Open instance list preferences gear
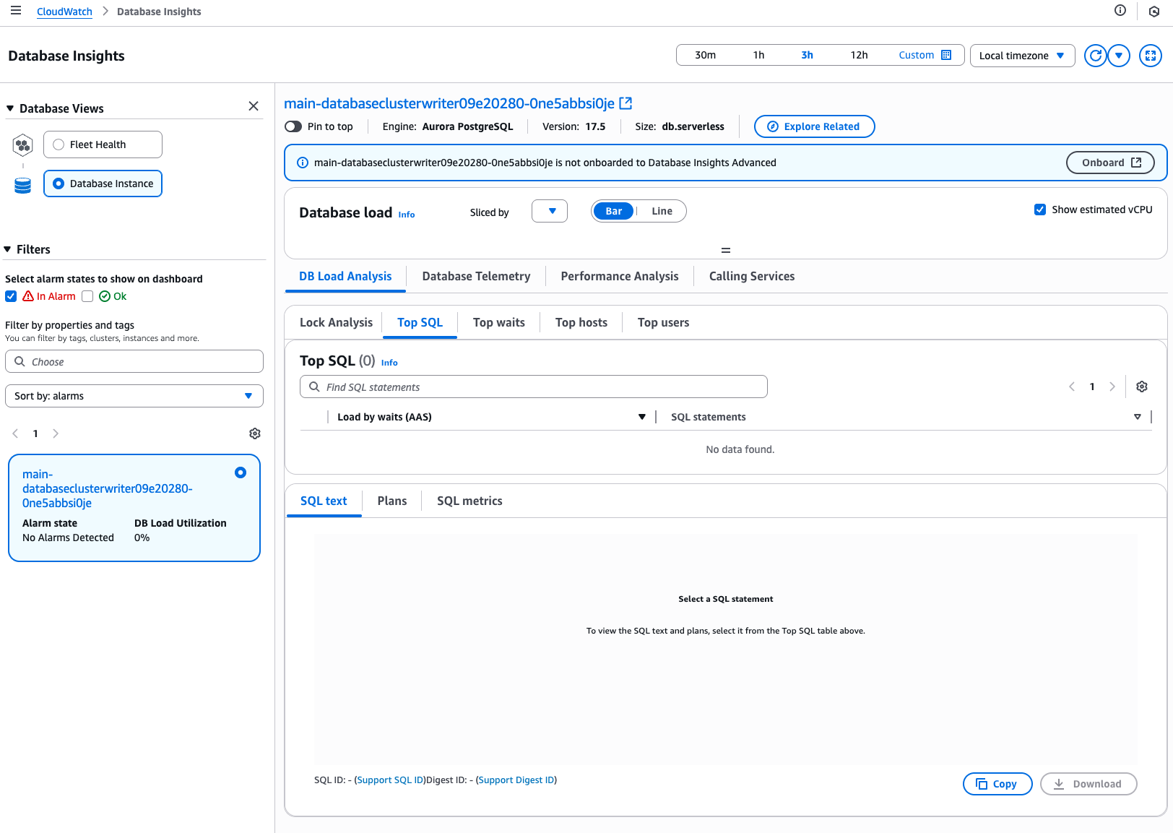1173x833 pixels. 255,433
